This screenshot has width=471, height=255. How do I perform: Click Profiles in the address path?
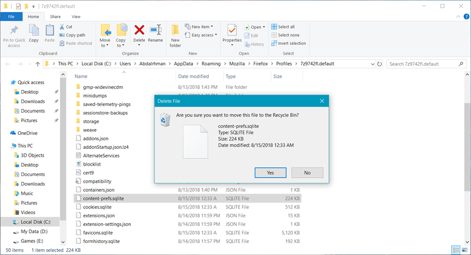(x=284, y=64)
